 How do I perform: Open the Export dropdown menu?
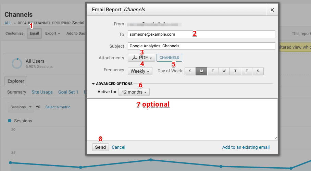pos(52,33)
